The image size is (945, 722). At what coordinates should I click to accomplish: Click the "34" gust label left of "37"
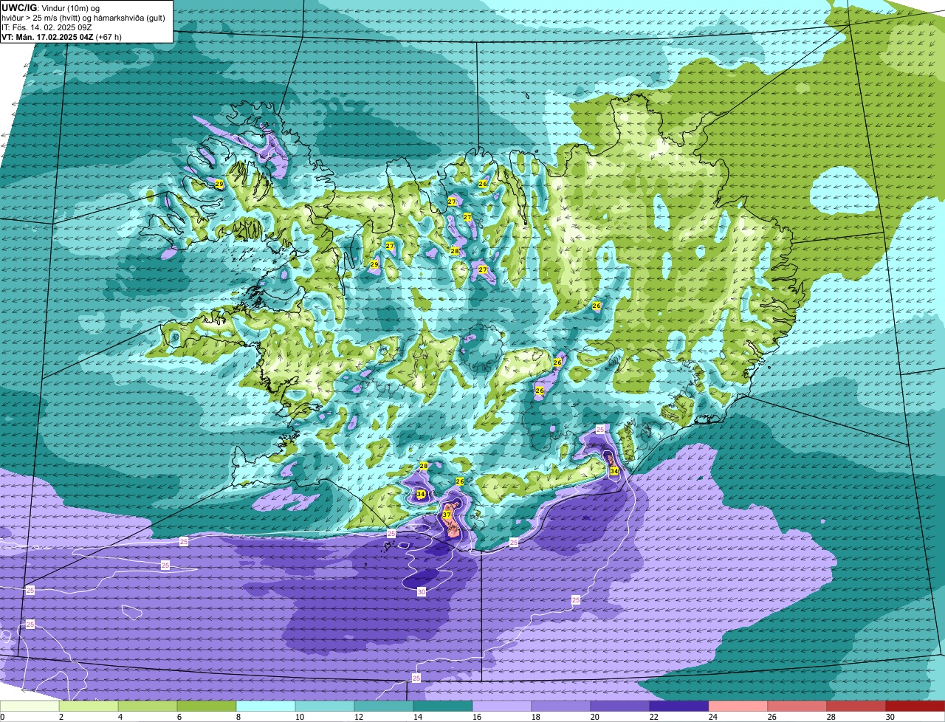tap(421, 494)
